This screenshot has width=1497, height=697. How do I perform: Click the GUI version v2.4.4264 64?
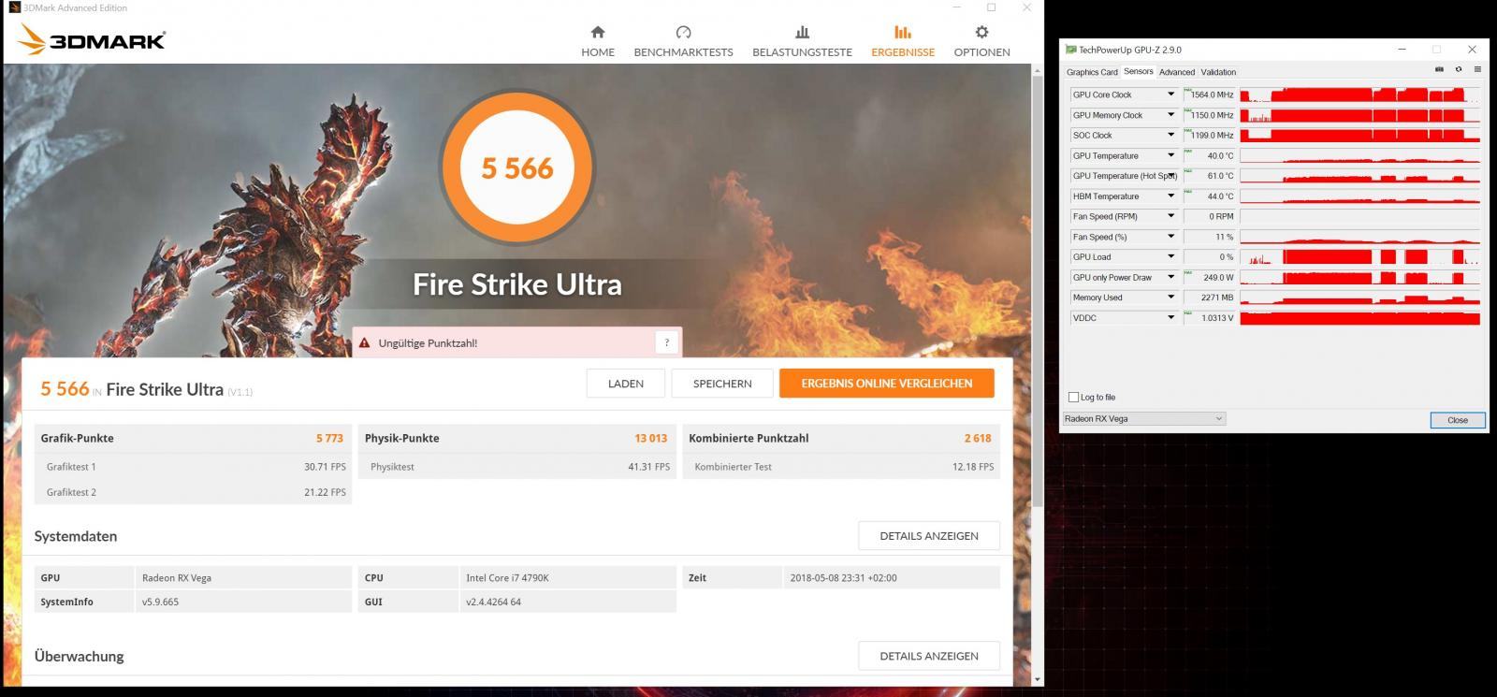pos(493,602)
